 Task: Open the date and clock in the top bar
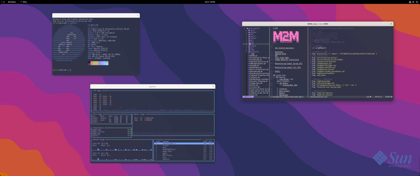point(210,2)
